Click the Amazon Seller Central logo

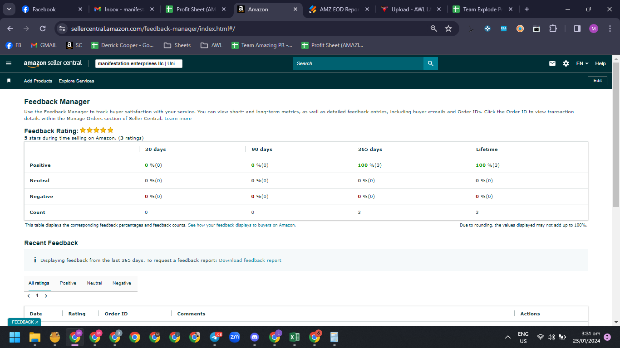53,63
